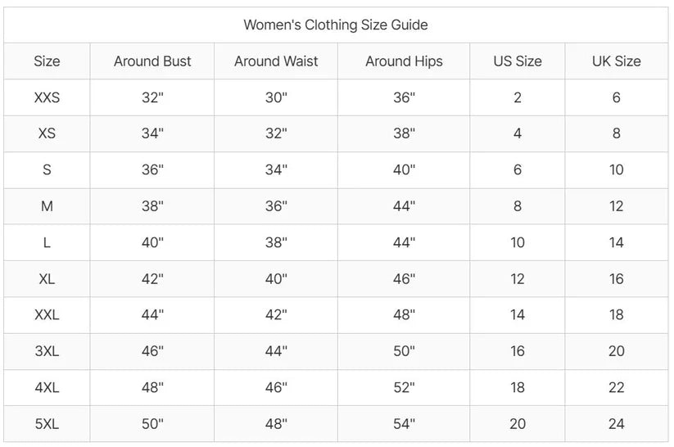Select UK Size 24 cell

click(x=616, y=424)
